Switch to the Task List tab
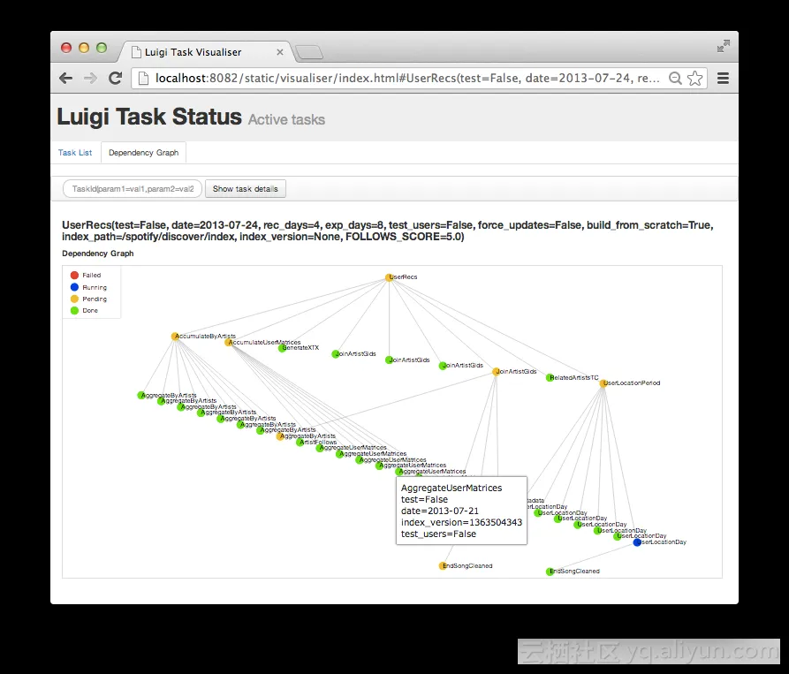The height and width of the screenshot is (674, 789). click(75, 152)
